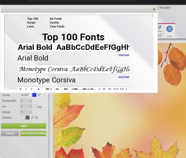
Task: Click the blue stroke color swatch
Action: tap(34, 95)
